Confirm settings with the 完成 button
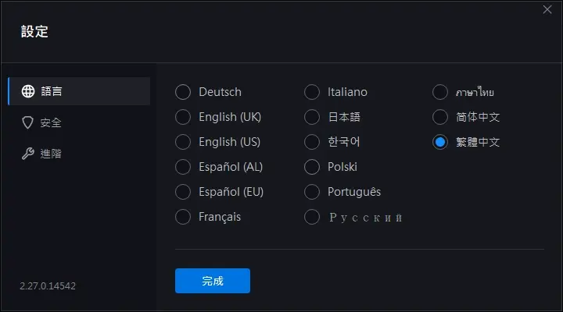This screenshot has height=312, width=563. [213, 281]
